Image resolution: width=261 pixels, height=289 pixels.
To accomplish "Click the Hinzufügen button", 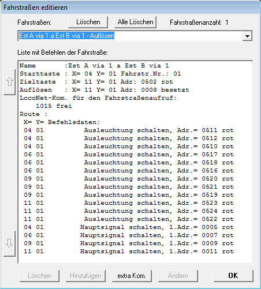I will point(85,276).
